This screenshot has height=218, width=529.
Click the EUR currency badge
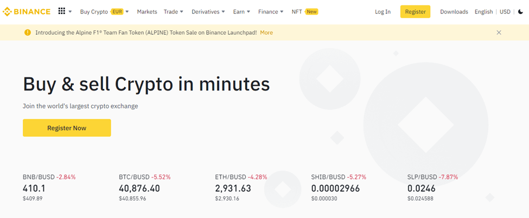[117, 11]
